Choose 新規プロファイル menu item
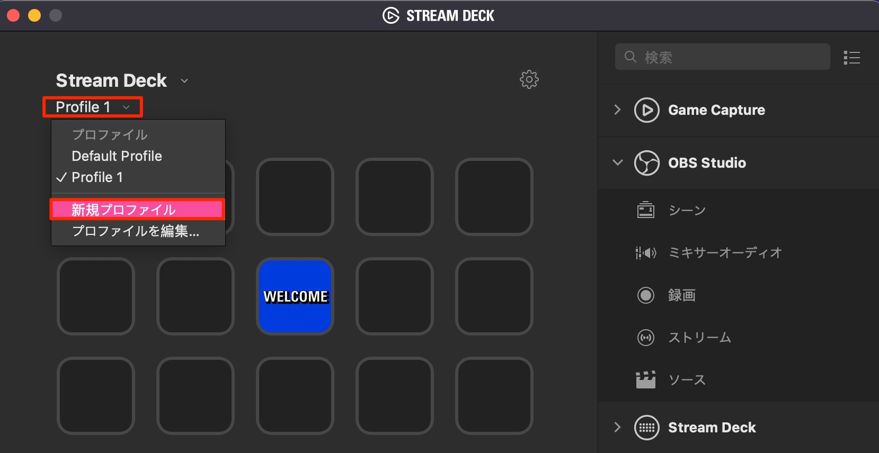This screenshot has width=879, height=453. 137,210
